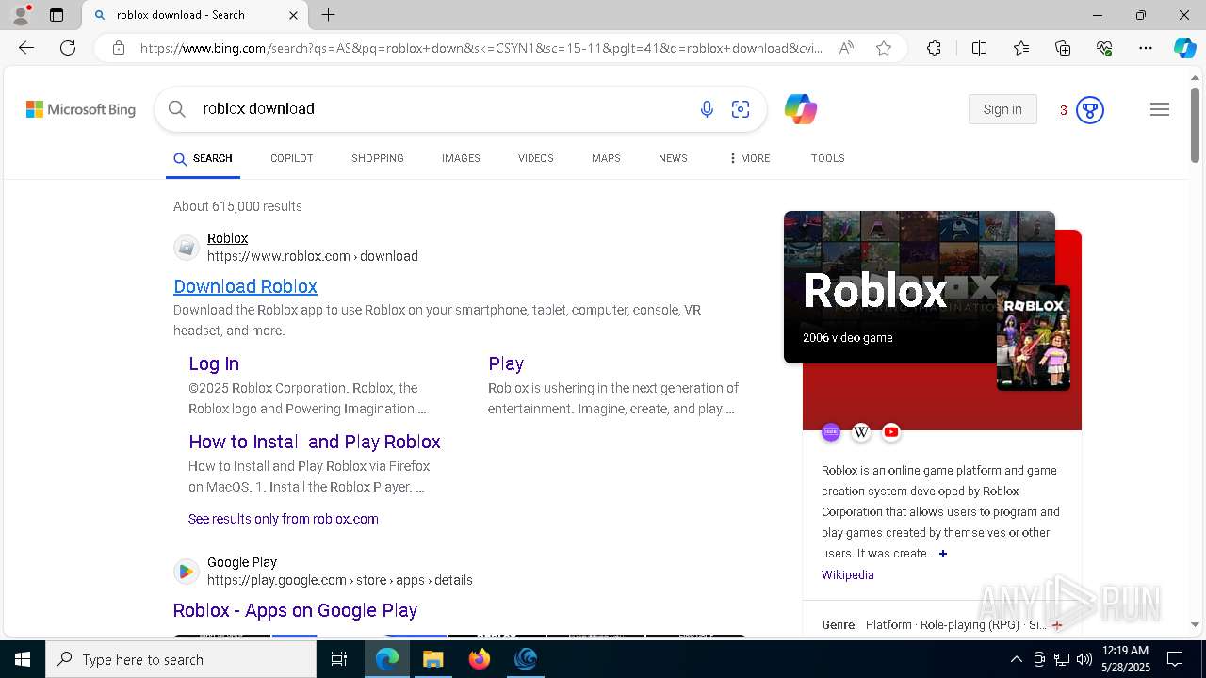This screenshot has width=1206, height=678.
Task: Click the Microsoft Bing logo
Action: click(x=81, y=109)
